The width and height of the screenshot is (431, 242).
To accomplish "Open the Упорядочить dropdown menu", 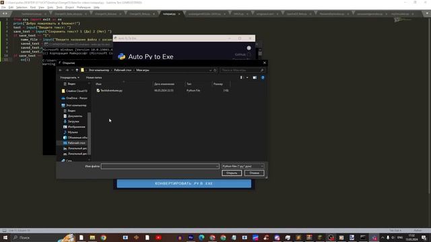I will (x=69, y=78).
